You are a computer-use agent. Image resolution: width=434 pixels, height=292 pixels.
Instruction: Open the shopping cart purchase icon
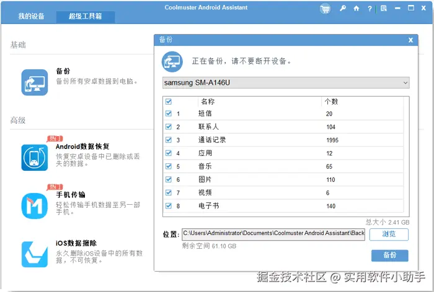[x=325, y=9]
